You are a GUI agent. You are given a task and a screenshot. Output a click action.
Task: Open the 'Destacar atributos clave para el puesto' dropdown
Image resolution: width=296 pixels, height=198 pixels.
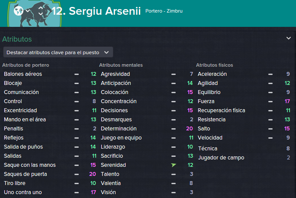point(58,52)
